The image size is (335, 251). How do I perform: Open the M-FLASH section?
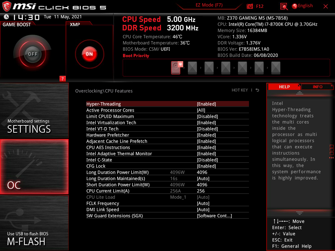(x=34, y=223)
